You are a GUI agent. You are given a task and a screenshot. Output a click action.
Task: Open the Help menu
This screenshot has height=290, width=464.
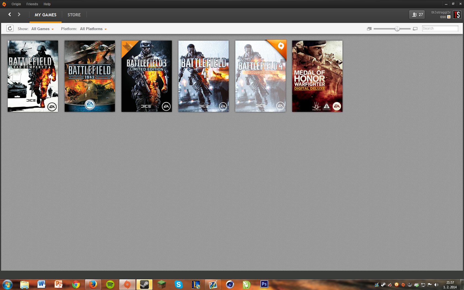47,4
